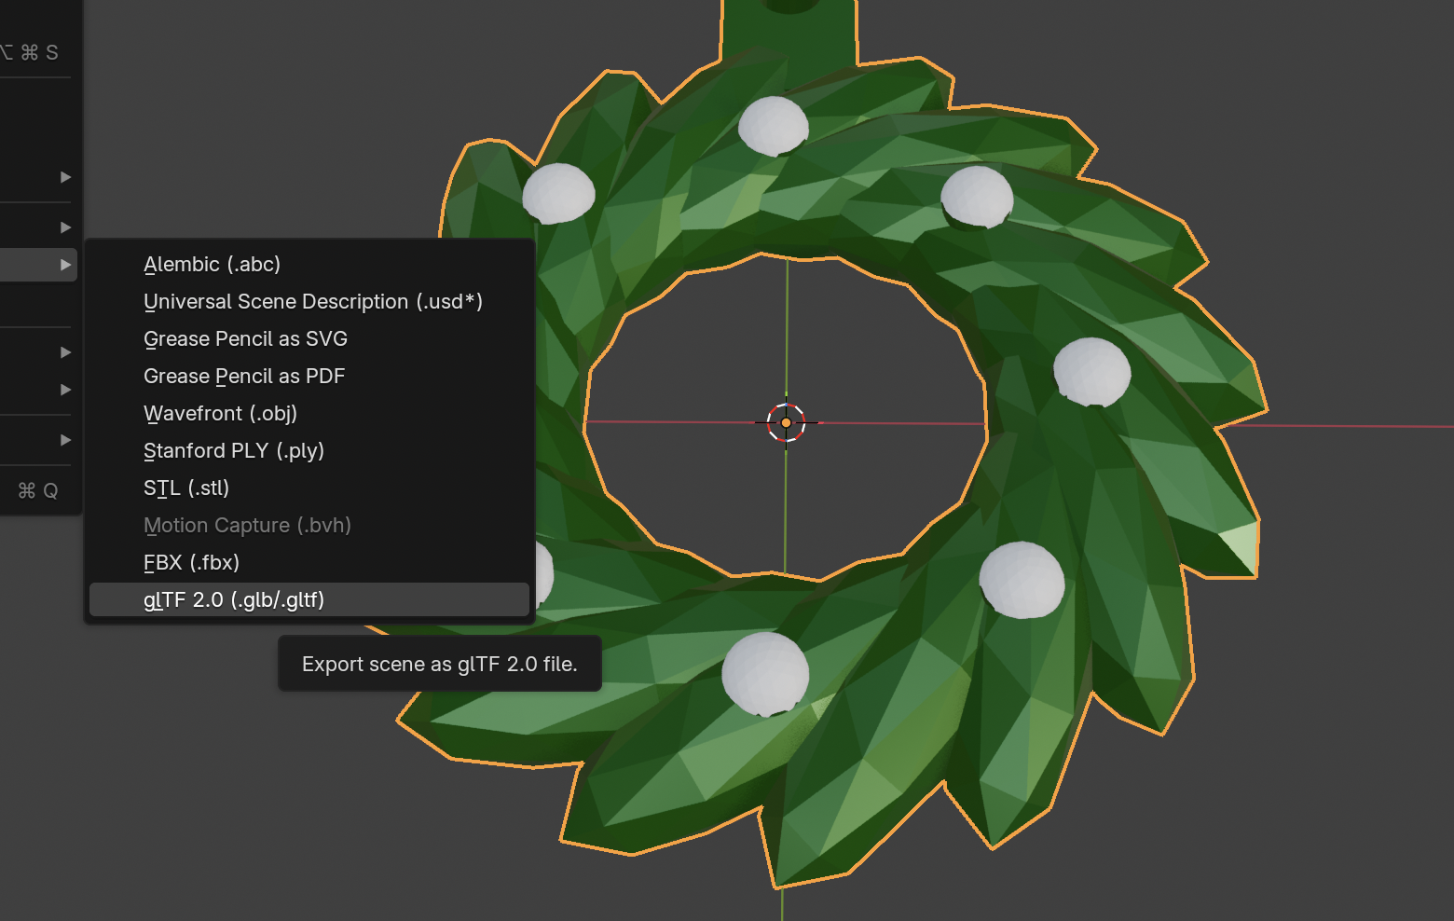Screen dimensions: 1454x921
Task: Expand the submenu arrow just above Quit
Action: coord(65,439)
